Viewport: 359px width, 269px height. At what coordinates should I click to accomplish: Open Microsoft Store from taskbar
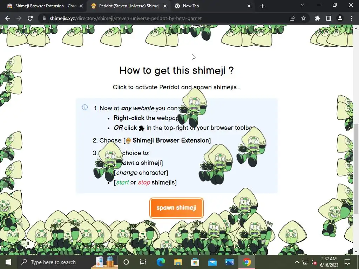click(x=195, y=262)
